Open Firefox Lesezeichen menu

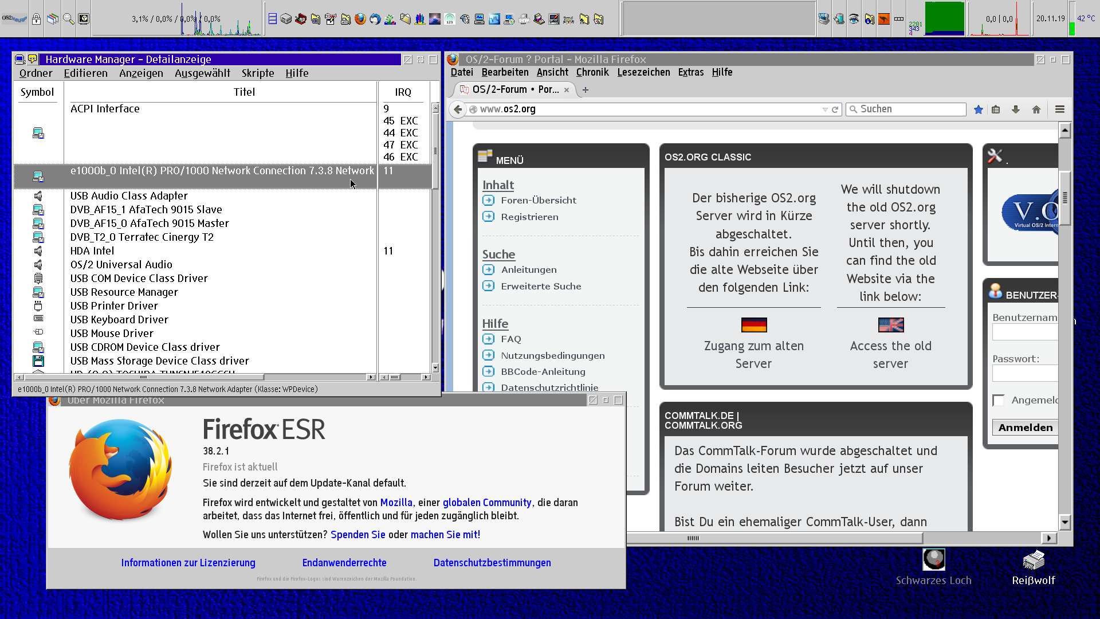[643, 72]
